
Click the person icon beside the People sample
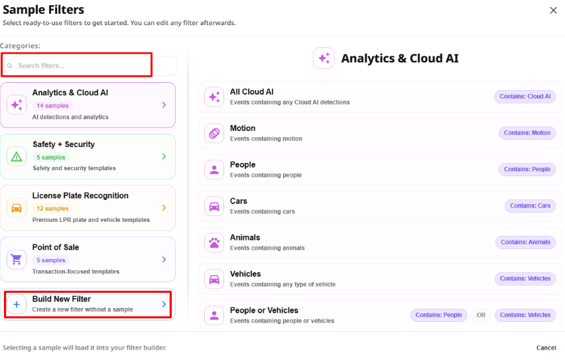tap(214, 170)
